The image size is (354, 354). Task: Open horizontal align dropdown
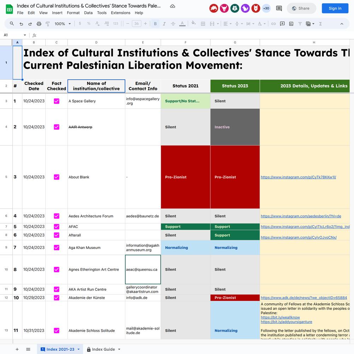coord(227,24)
